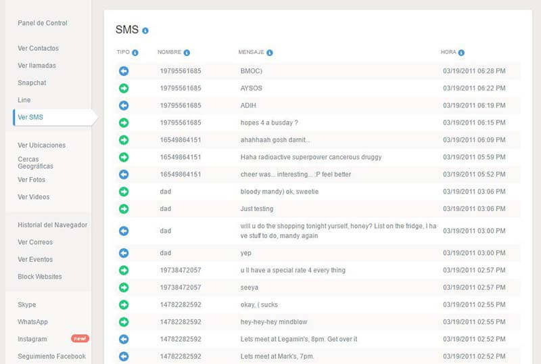Click message 'will u do the shopping tonight'
This screenshot has width=541, height=364.
click(x=339, y=231)
